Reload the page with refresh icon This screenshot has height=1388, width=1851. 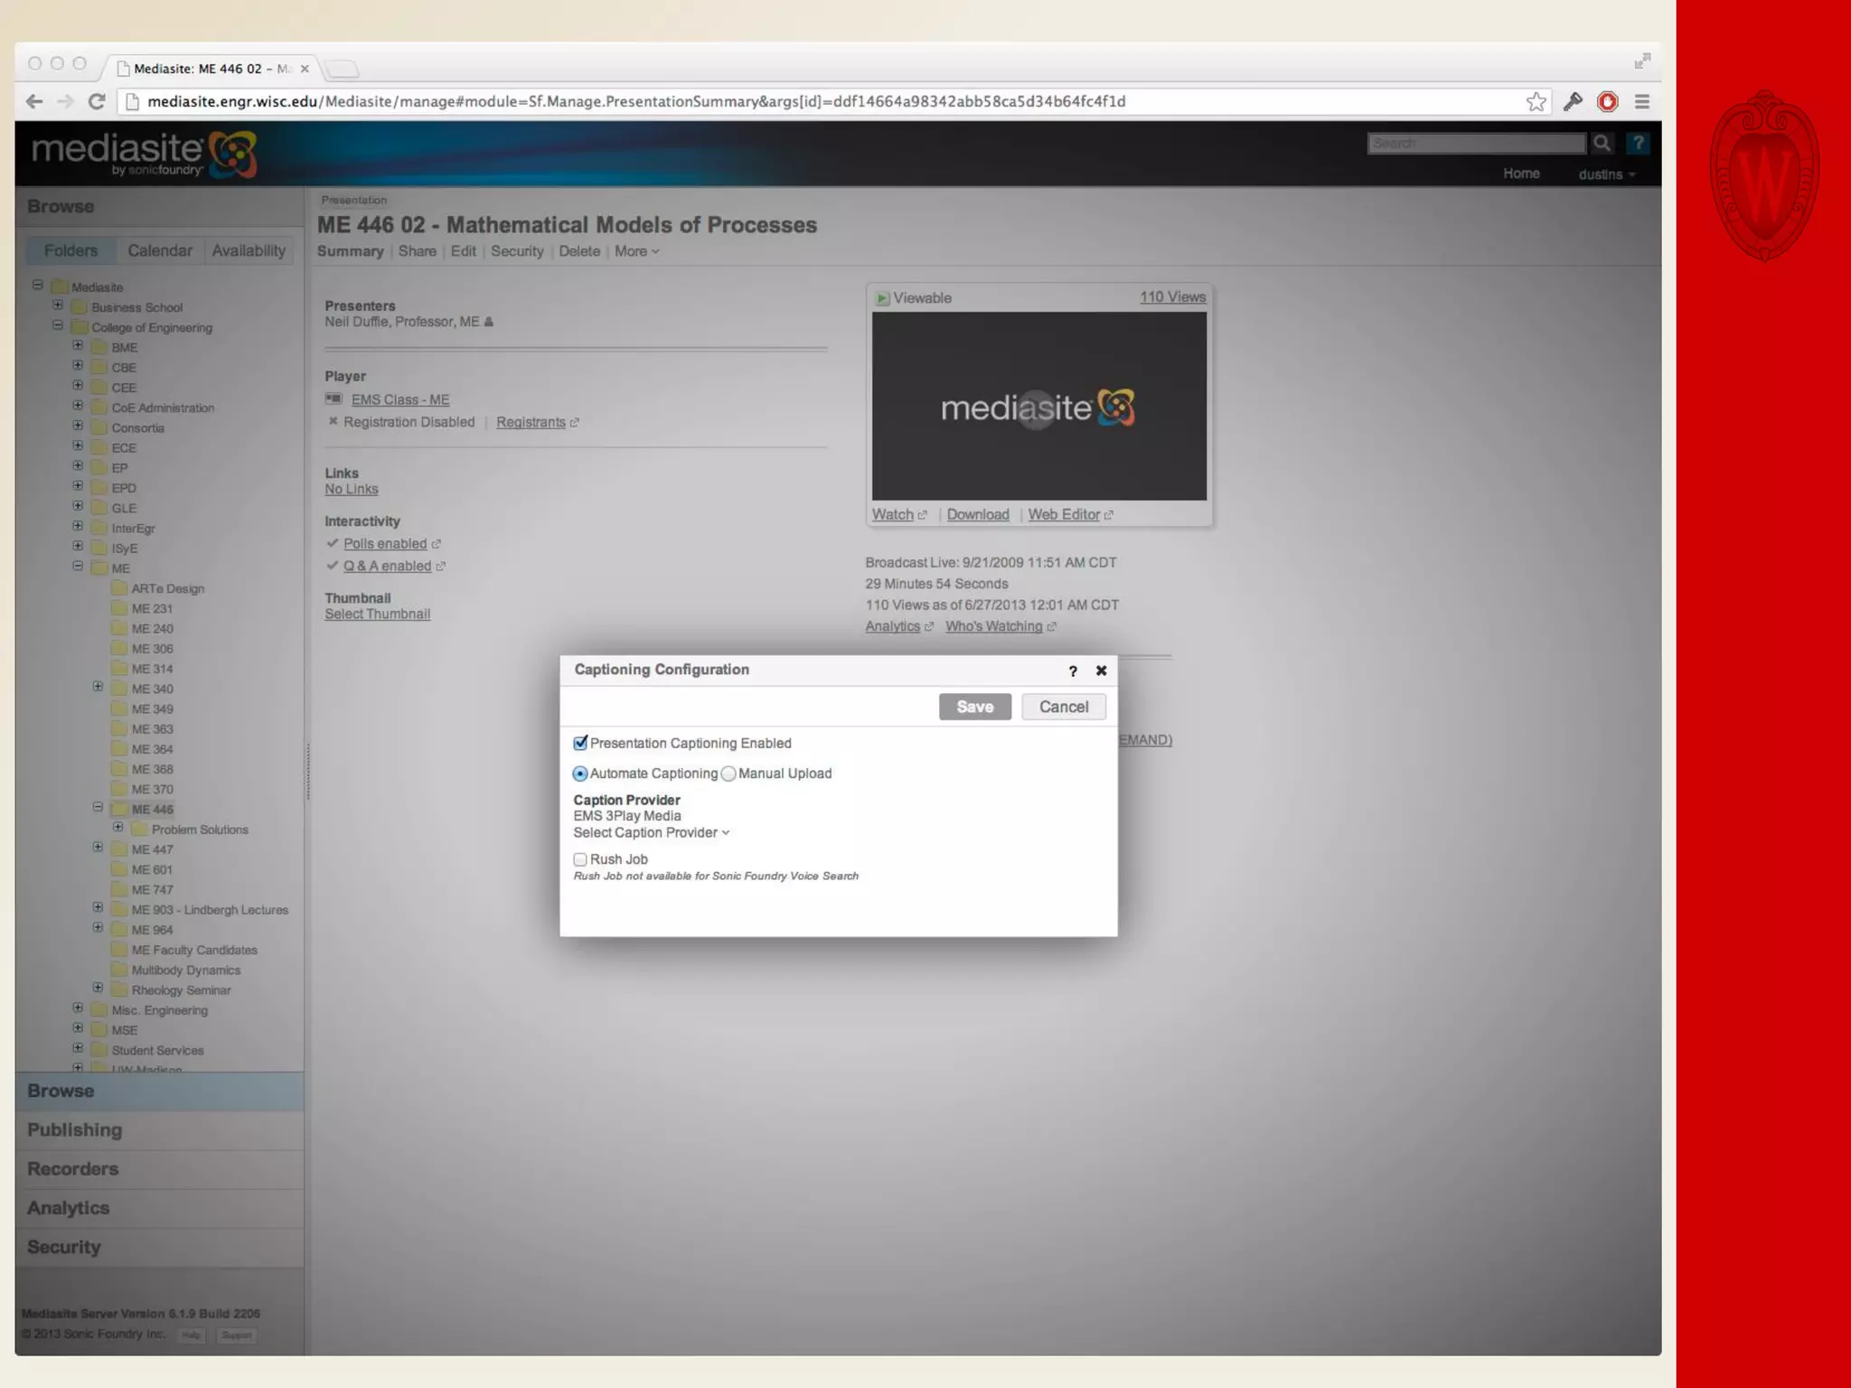(97, 101)
